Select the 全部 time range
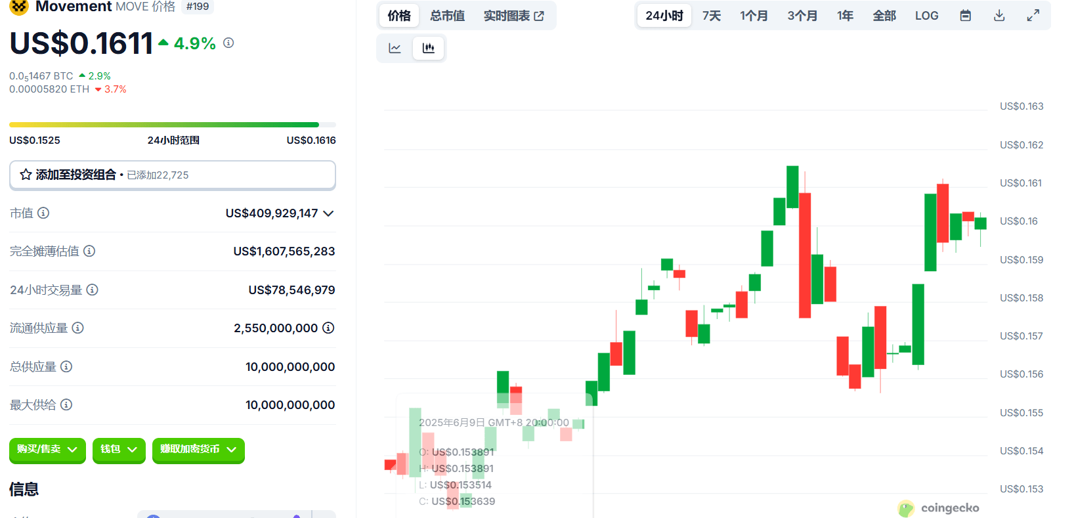This screenshot has height=518, width=1074. click(884, 16)
